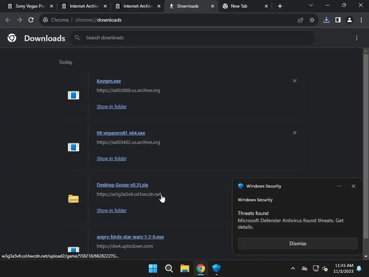Open File Explorer from taskbar
369x277 pixels.
click(185, 268)
